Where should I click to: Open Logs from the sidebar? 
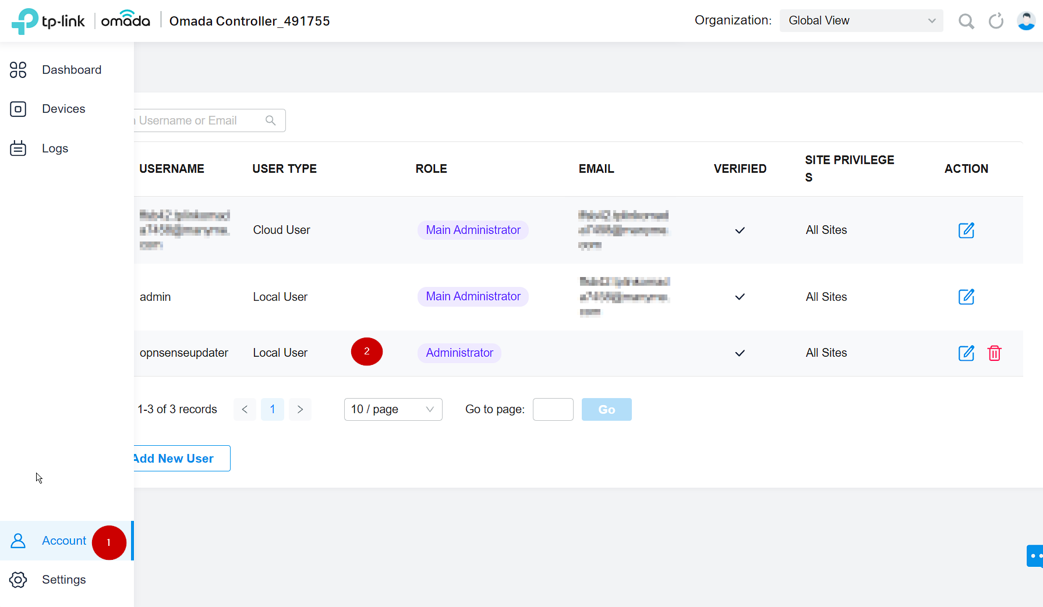tap(55, 148)
